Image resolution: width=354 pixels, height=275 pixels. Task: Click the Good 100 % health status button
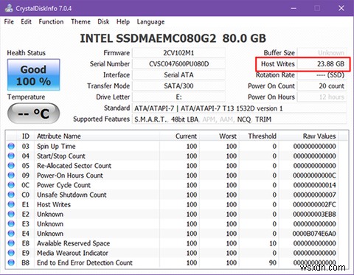click(33, 75)
